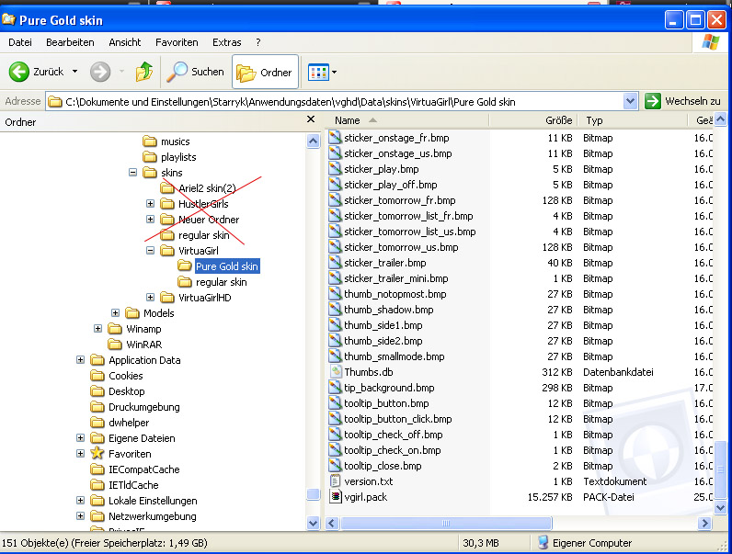Open the Favoriten menu
The width and height of the screenshot is (732, 554).
click(x=177, y=42)
